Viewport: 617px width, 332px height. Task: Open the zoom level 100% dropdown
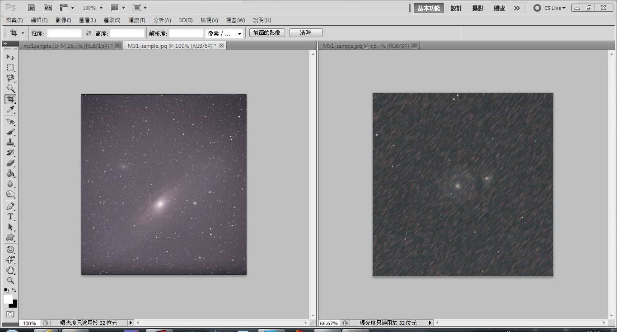click(x=93, y=8)
